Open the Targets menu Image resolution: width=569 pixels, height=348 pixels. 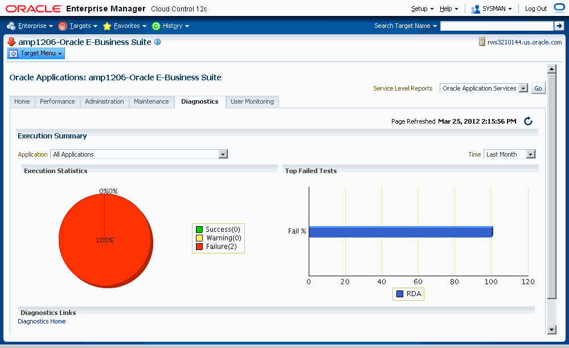(x=84, y=26)
